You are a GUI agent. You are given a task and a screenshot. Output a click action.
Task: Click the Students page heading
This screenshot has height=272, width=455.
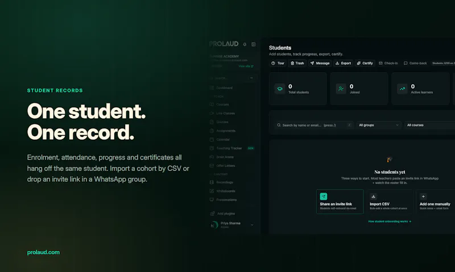pos(280,48)
